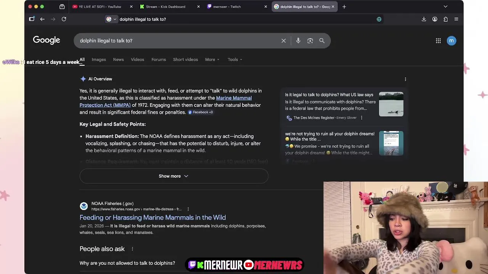Click the Google site icon in the address bar
Viewport: 488px width, 274px height.
point(109,19)
